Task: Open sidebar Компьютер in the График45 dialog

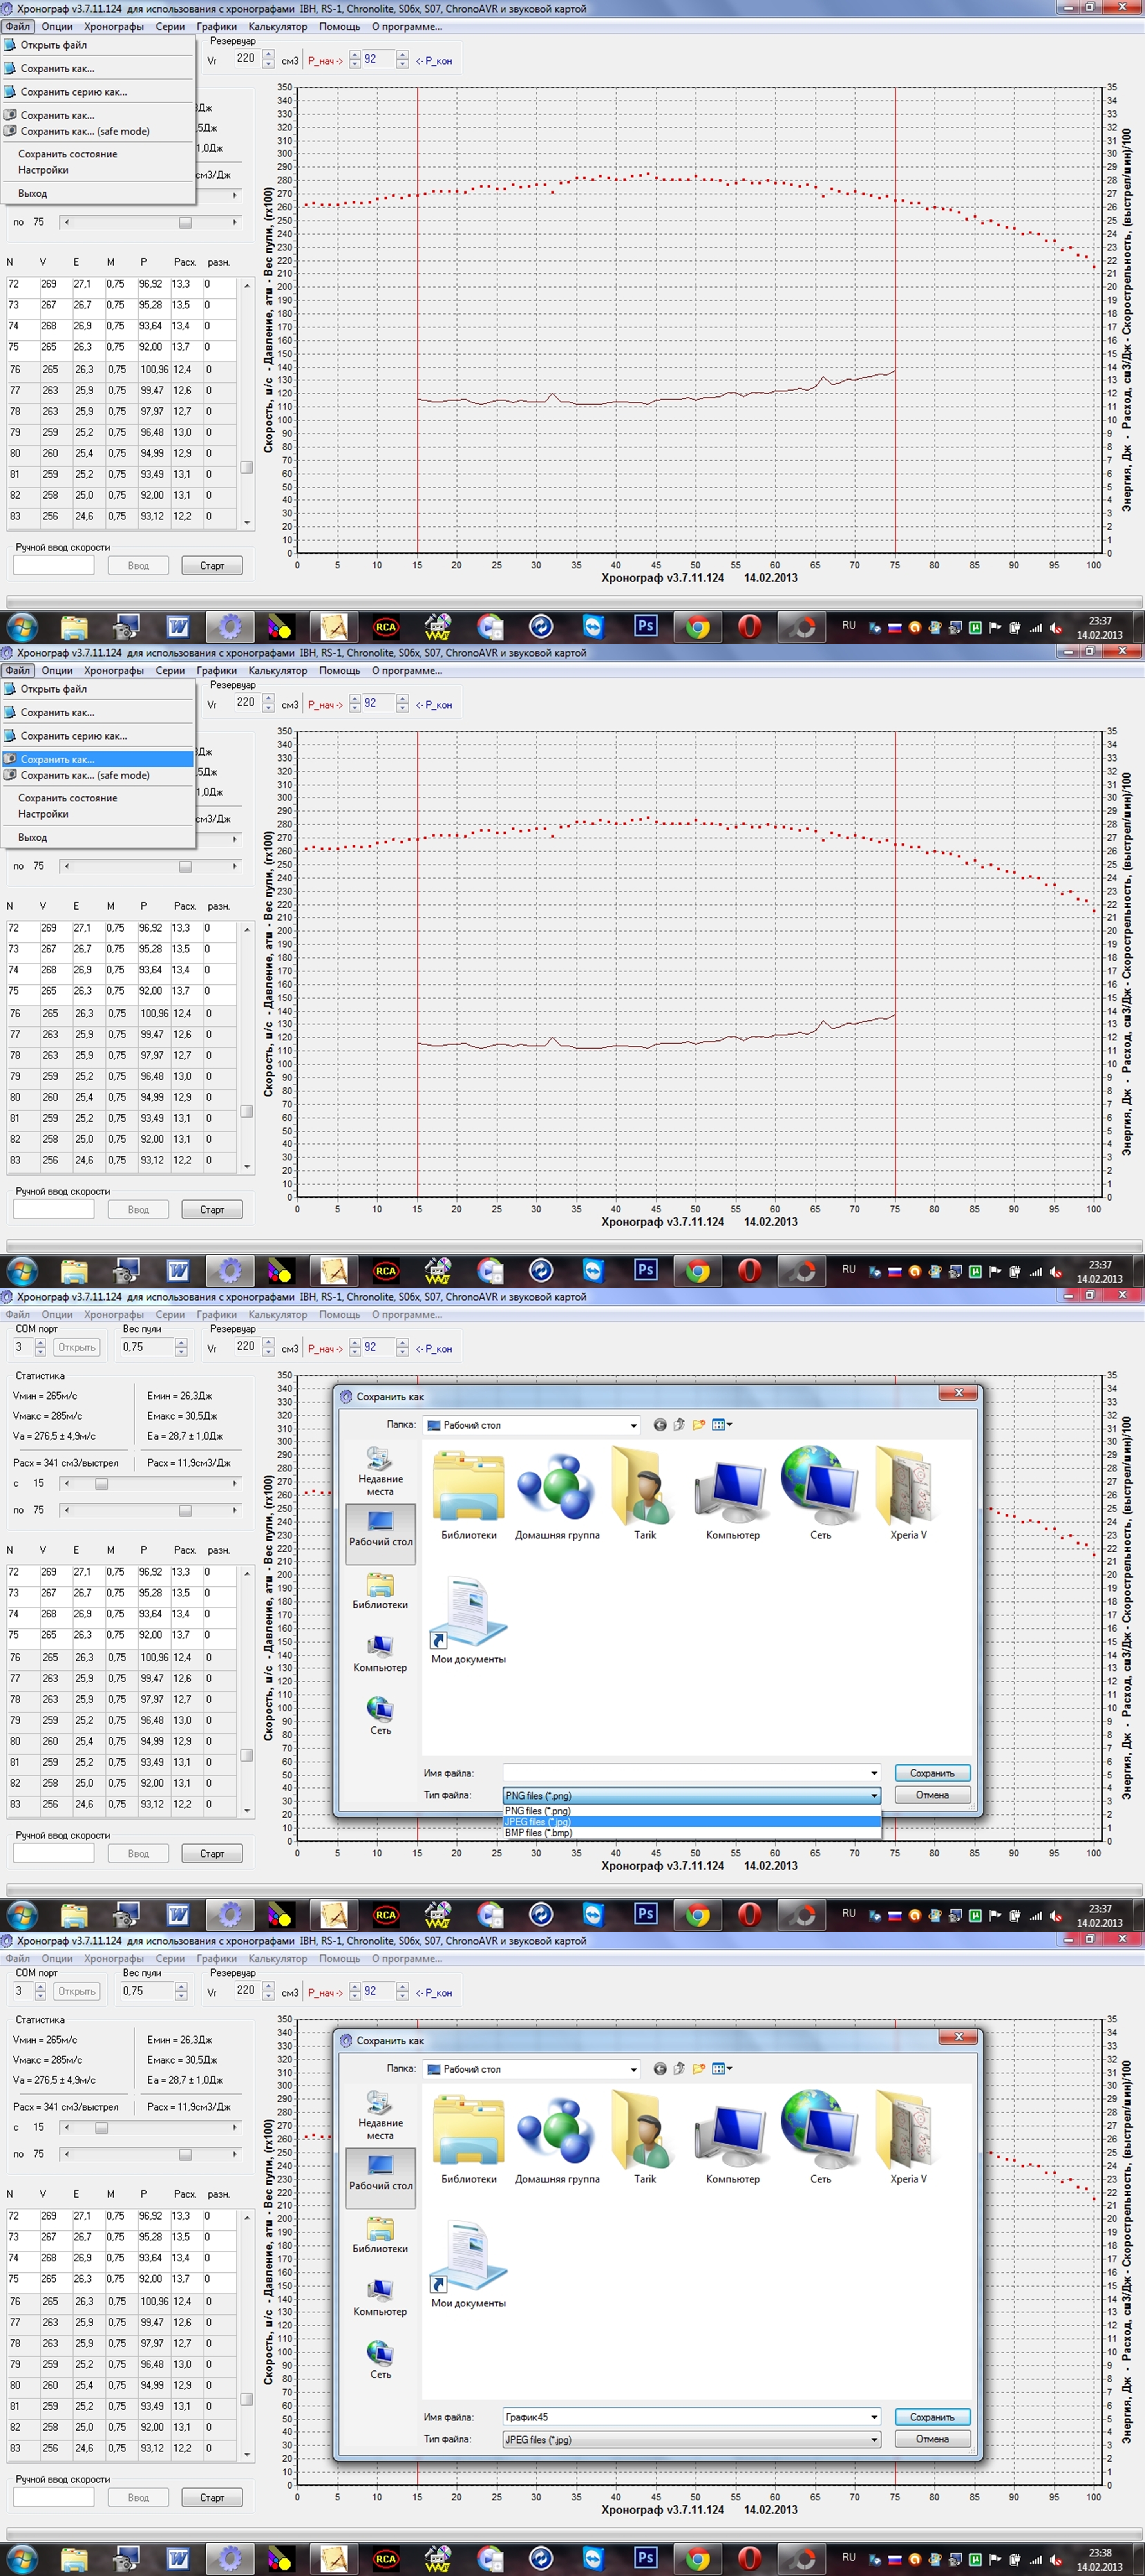Action: tap(380, 2297)
